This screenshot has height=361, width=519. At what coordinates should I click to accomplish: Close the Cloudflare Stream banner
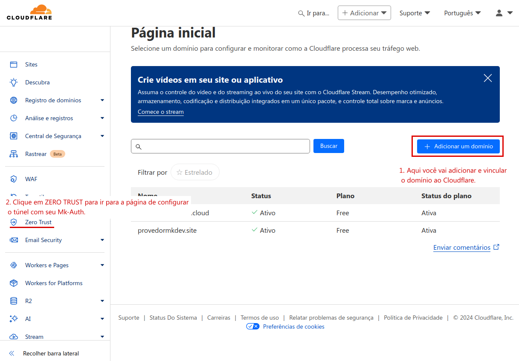coord(488,78)
